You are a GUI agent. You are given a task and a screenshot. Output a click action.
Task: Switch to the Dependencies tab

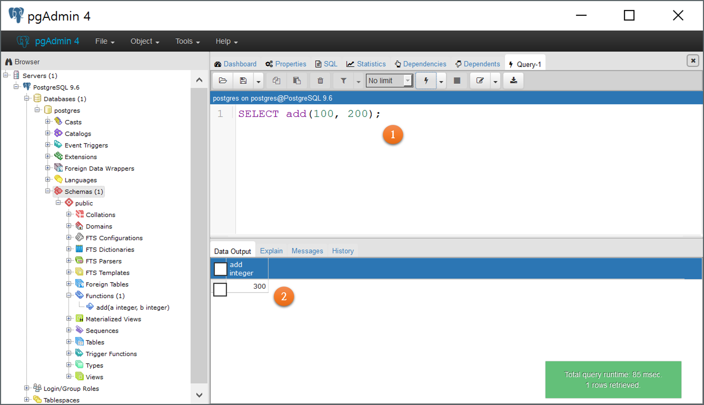point(420,64)
